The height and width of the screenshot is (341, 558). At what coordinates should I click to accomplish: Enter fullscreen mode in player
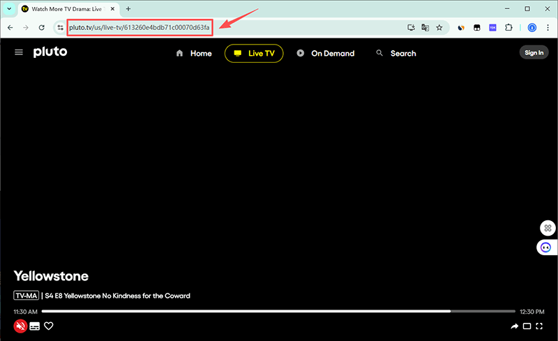click(x=539, y=326)
